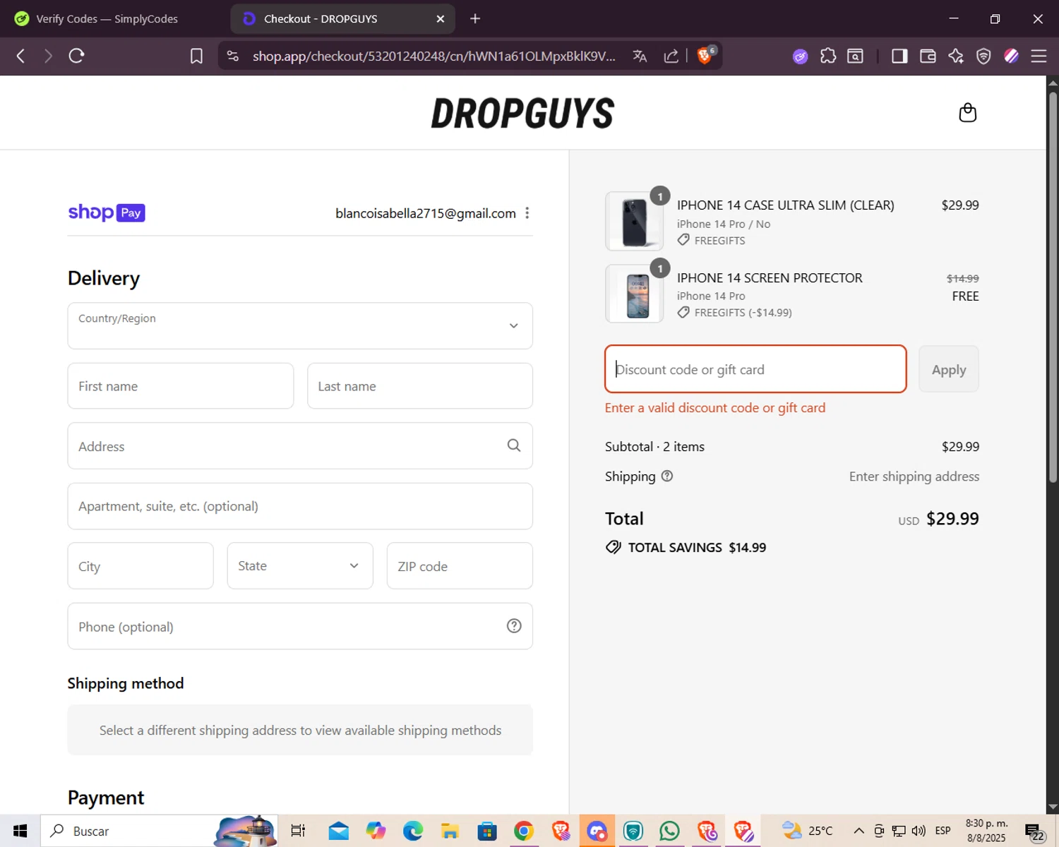Open Microsoft Edge from taskbar

click(x=413, y=831)
